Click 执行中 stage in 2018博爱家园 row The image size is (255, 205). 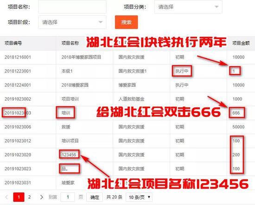182,85
